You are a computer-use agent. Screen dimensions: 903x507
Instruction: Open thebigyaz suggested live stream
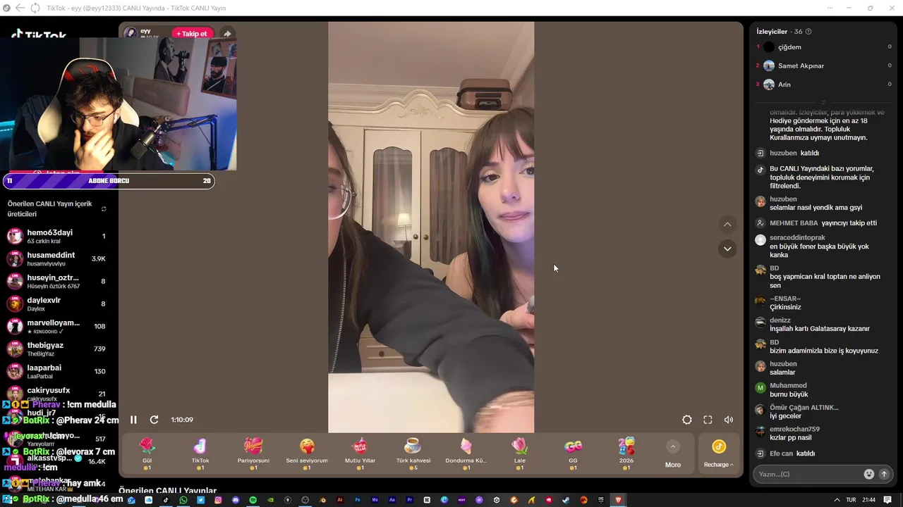[59, 349]
